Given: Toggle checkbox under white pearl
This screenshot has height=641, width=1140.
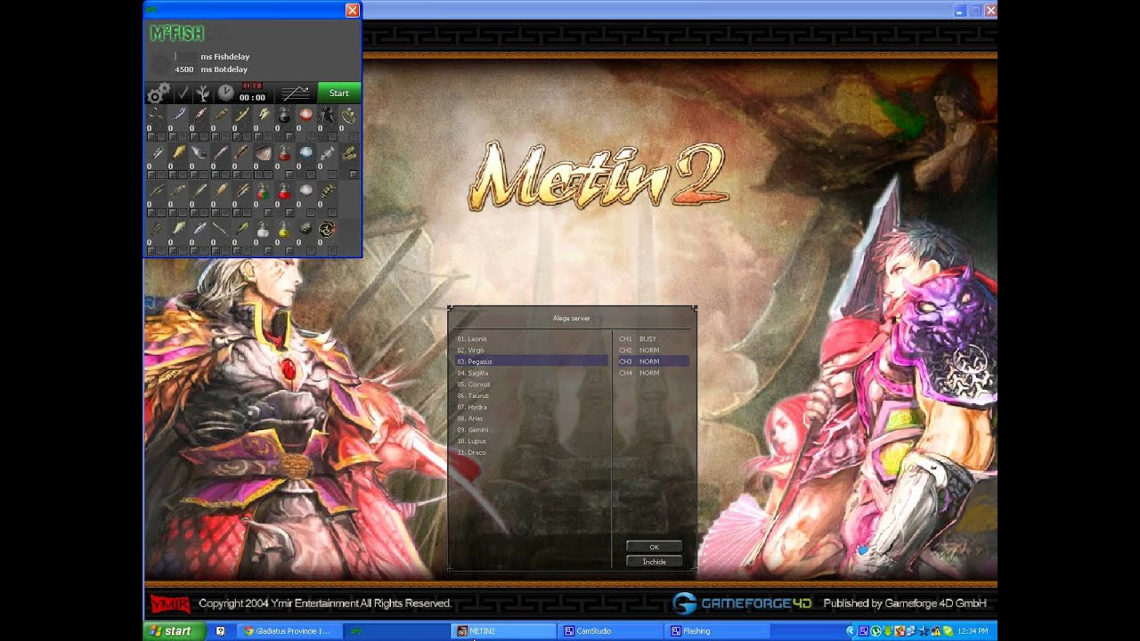Looking at the screenshot, I should [311, 213].
